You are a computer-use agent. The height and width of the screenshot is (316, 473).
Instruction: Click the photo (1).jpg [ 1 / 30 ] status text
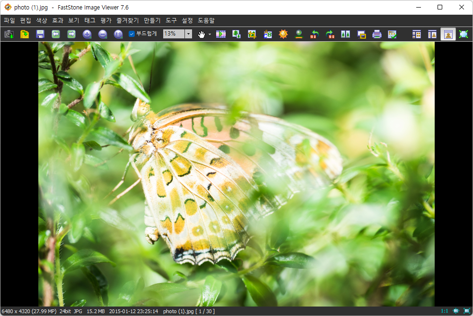coord(189,311)
